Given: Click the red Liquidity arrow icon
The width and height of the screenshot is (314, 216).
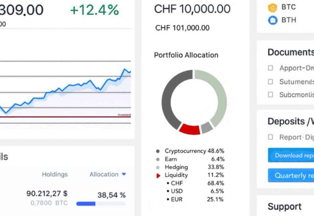Looking at the screenshot, I should (x=158, y=176).
